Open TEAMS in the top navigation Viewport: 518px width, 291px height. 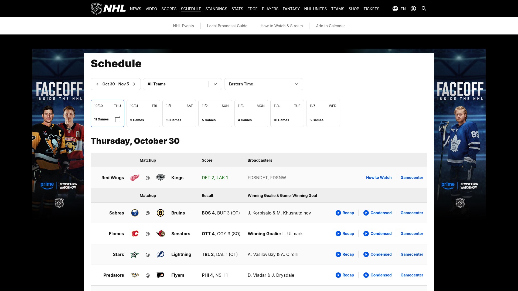click(x=338, y=9)
